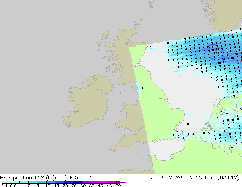Pick the 10–15 mm legend color box
Viewport: 242px width, 187px height.
tap(50, 182)
